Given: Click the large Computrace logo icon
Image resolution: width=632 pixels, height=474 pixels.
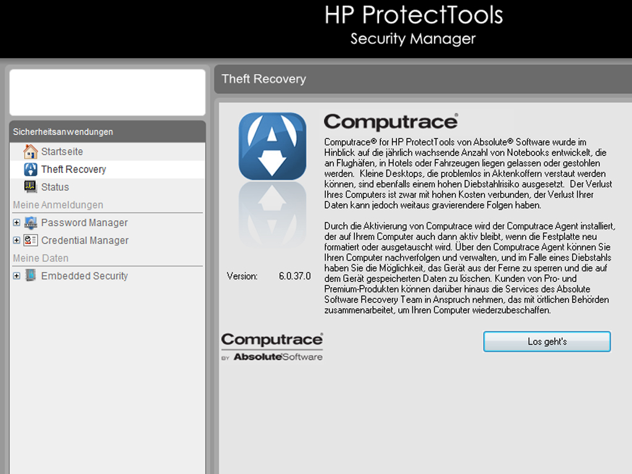Looking at the screenshot, I should click(x=272, y=146).
